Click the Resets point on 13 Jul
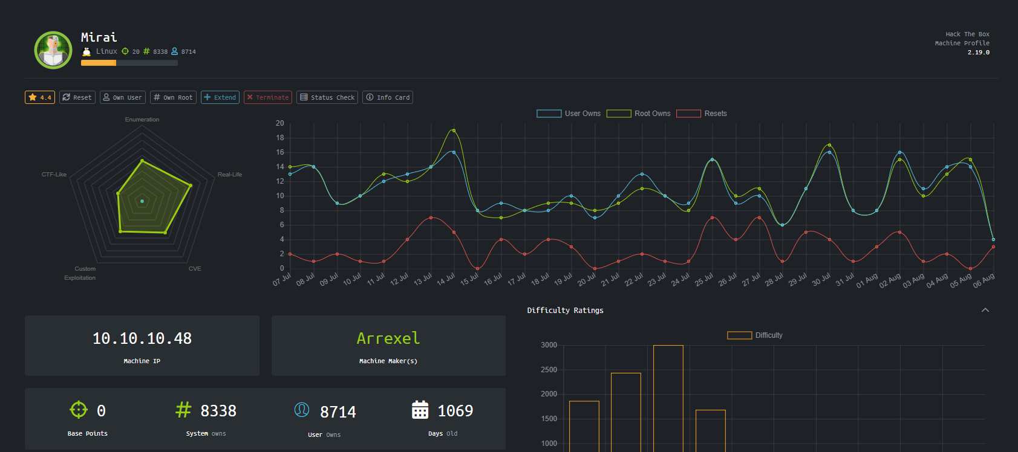Image resolution: width=1018 pixels, height=452 pixels. click(431, 218)
